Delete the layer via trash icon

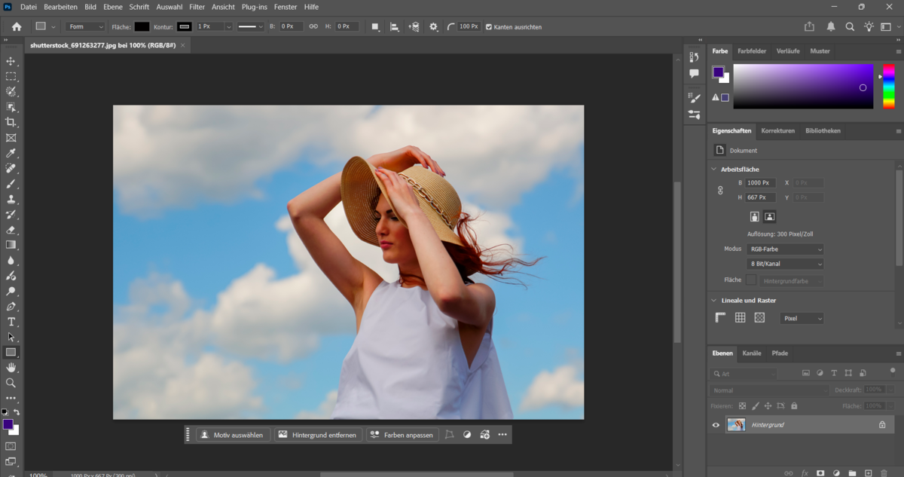point(883,472)
